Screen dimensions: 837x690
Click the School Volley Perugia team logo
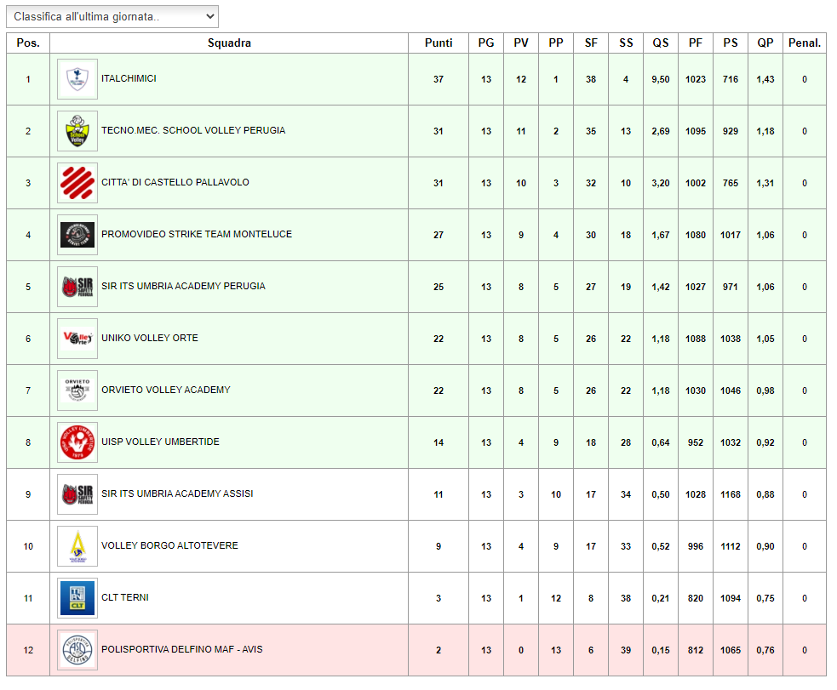(x=77, y=131)
